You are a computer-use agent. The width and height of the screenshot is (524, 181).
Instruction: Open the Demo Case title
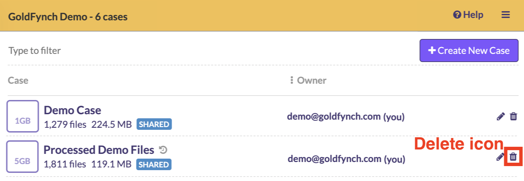(73, 110)
